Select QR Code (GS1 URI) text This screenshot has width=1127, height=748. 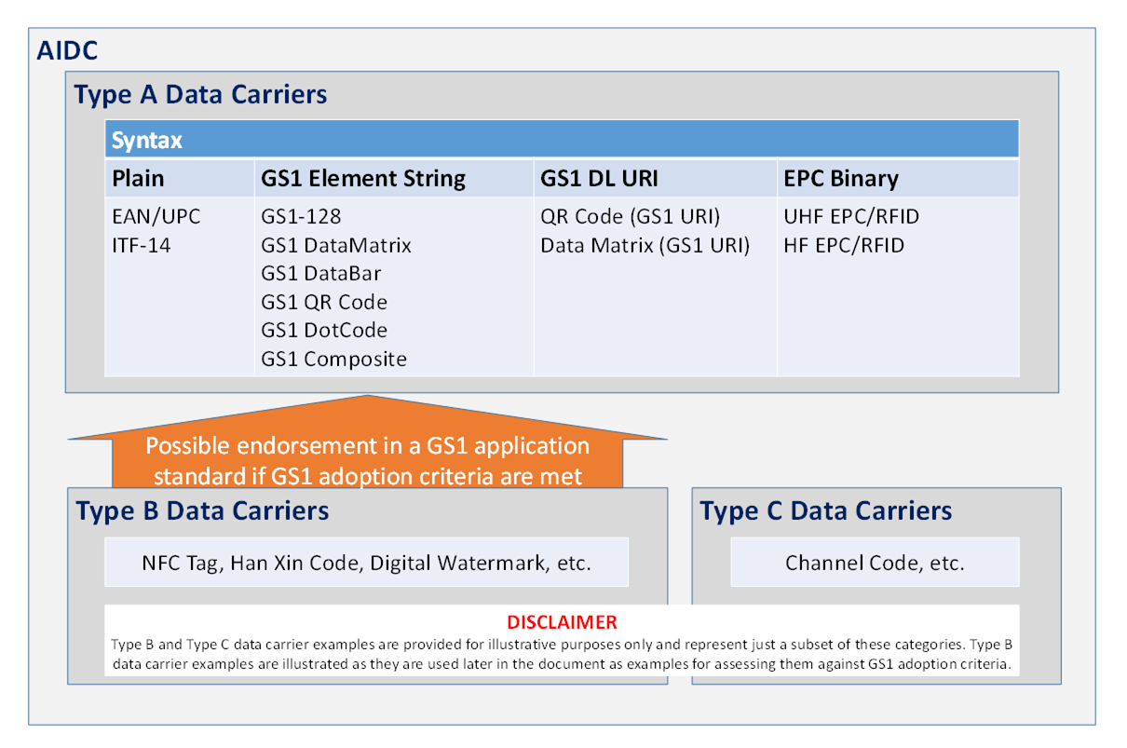coord(631,216)
